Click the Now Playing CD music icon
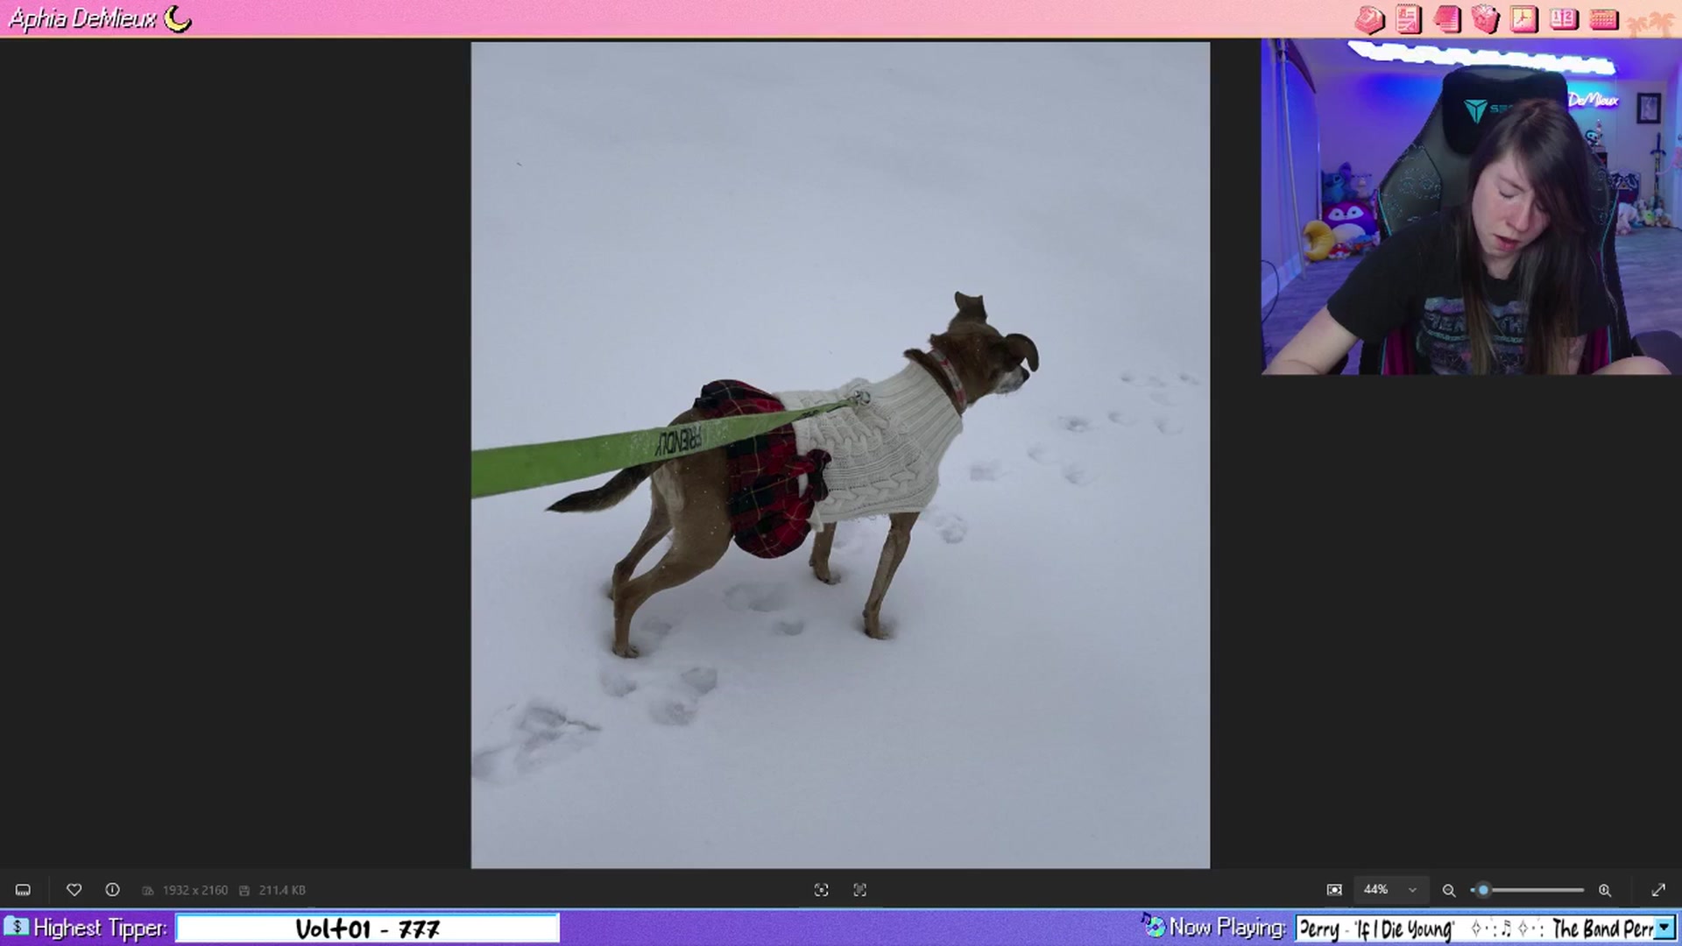The image size is (1682, 946). pos(1153,925)
